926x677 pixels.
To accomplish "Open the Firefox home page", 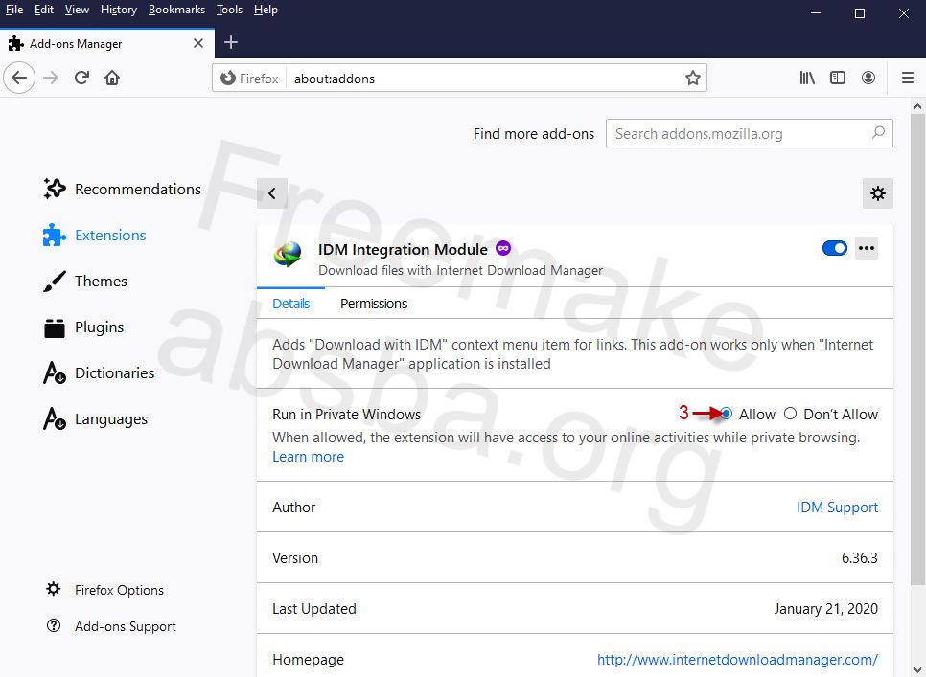I will click(112, 78).
